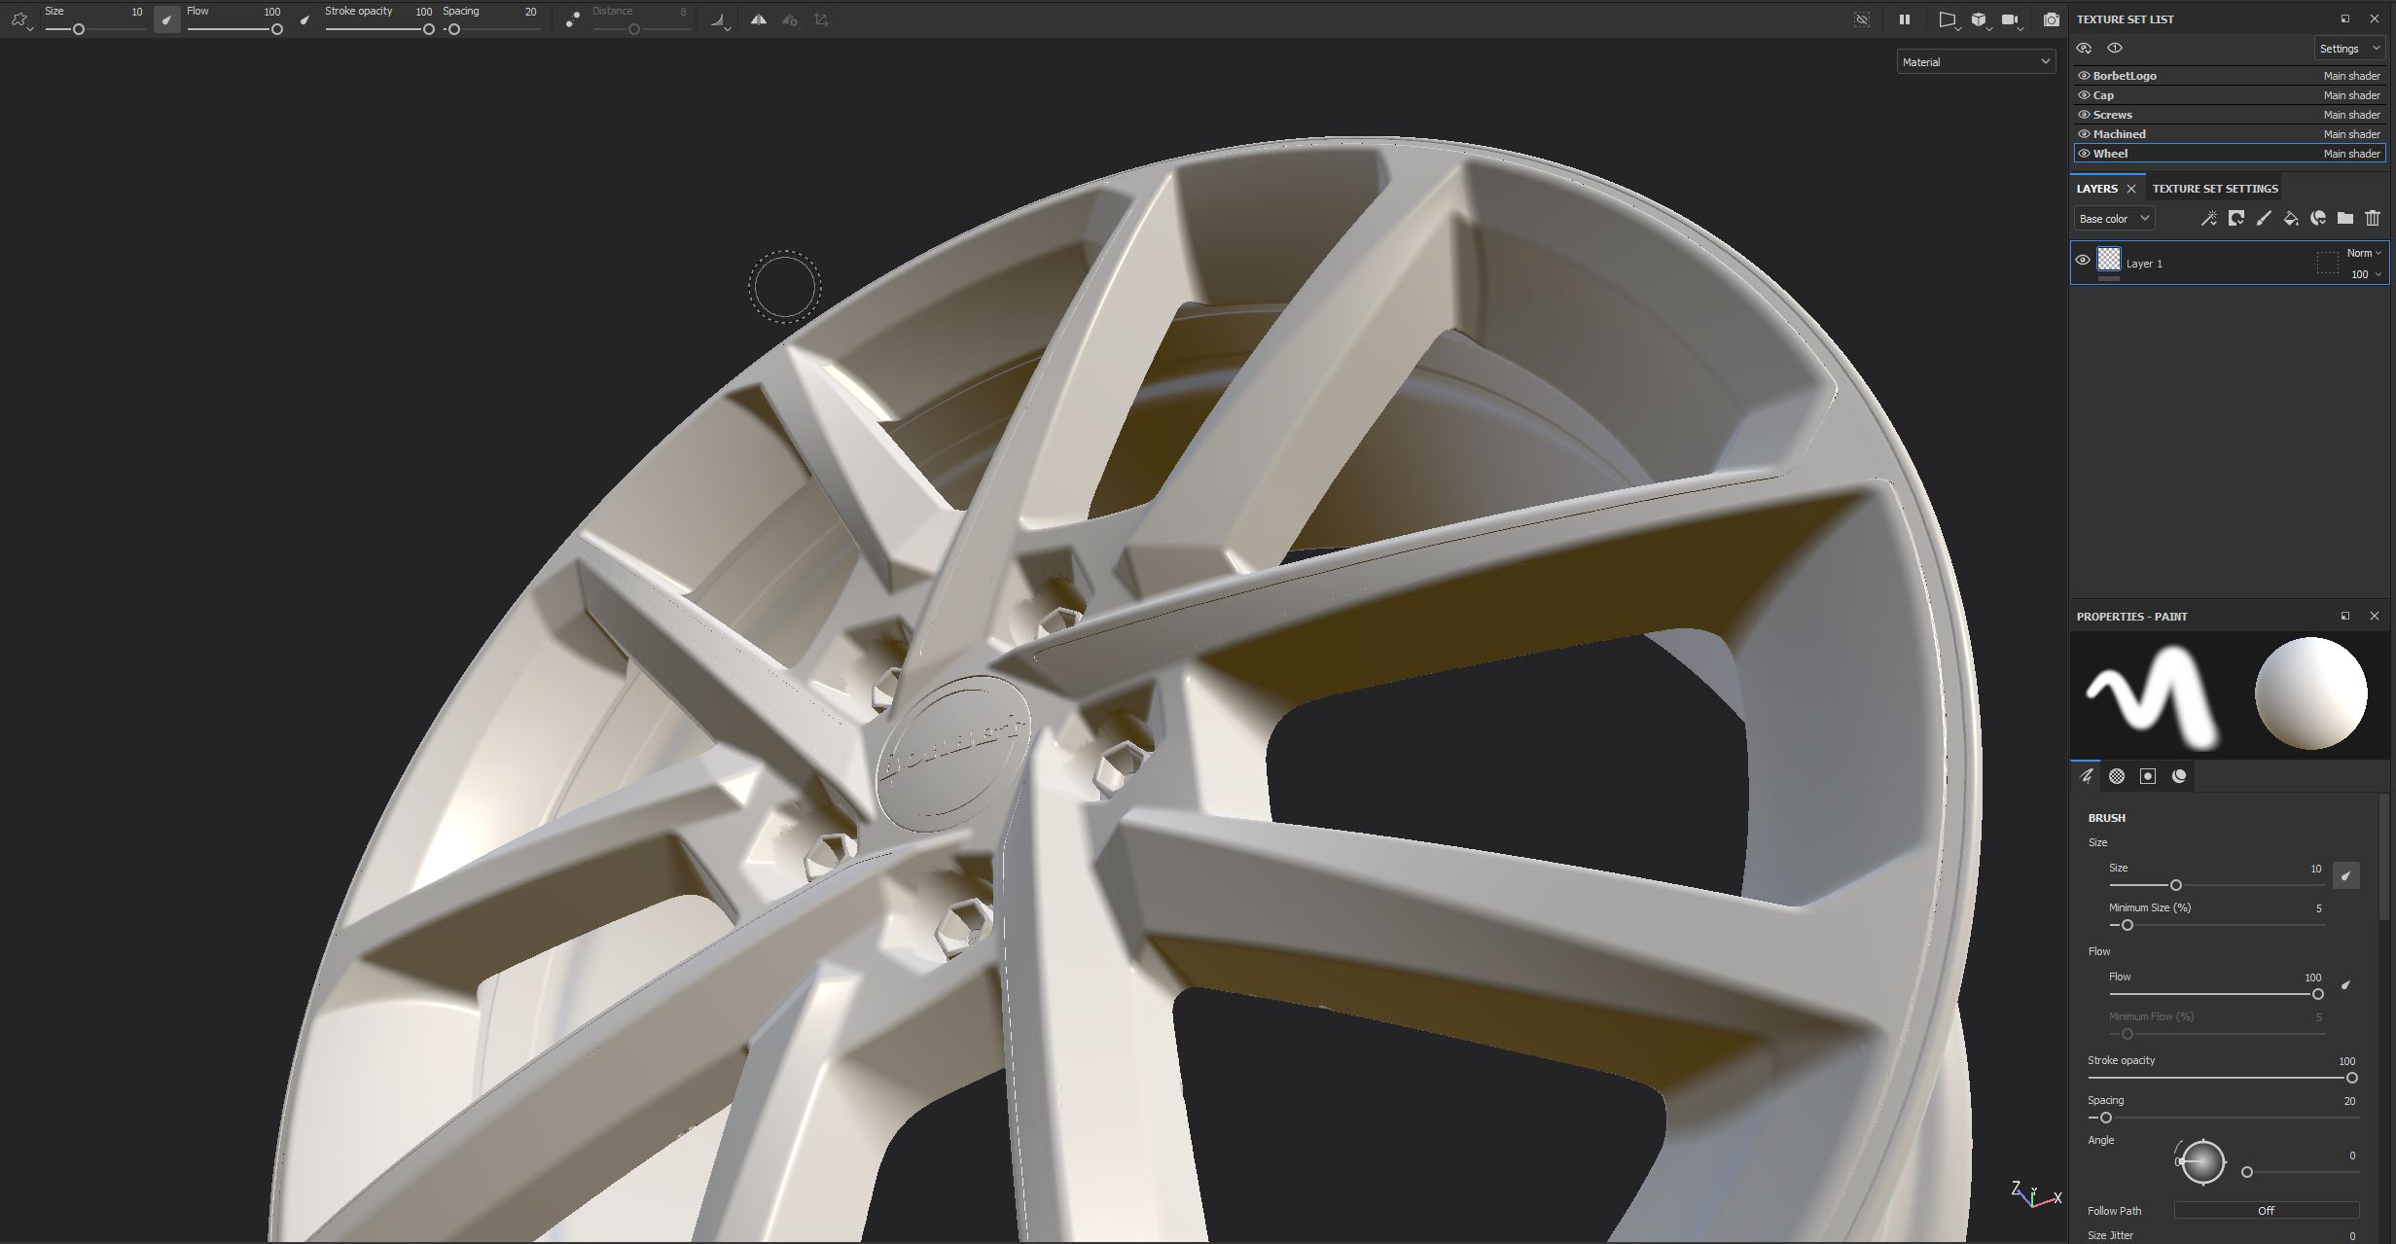Click the Follow Path Off button

click(x=2266, y=1211)
